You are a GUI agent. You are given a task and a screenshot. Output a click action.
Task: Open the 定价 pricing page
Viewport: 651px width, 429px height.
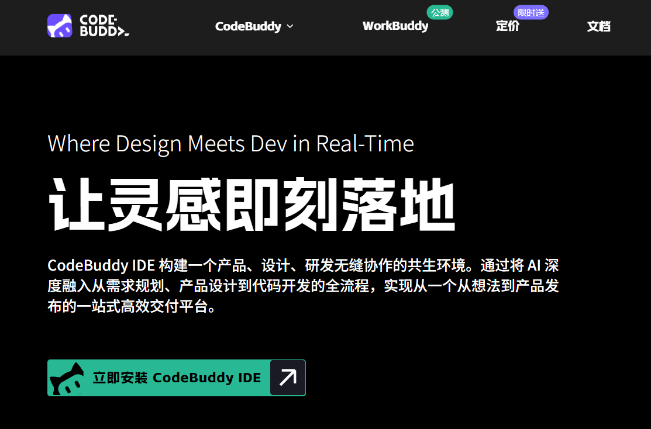coord(507,26)
